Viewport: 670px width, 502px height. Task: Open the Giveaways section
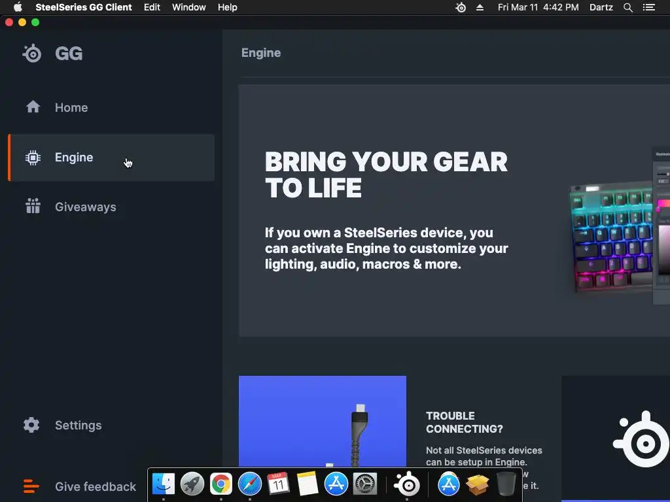[x=111, y=207]
